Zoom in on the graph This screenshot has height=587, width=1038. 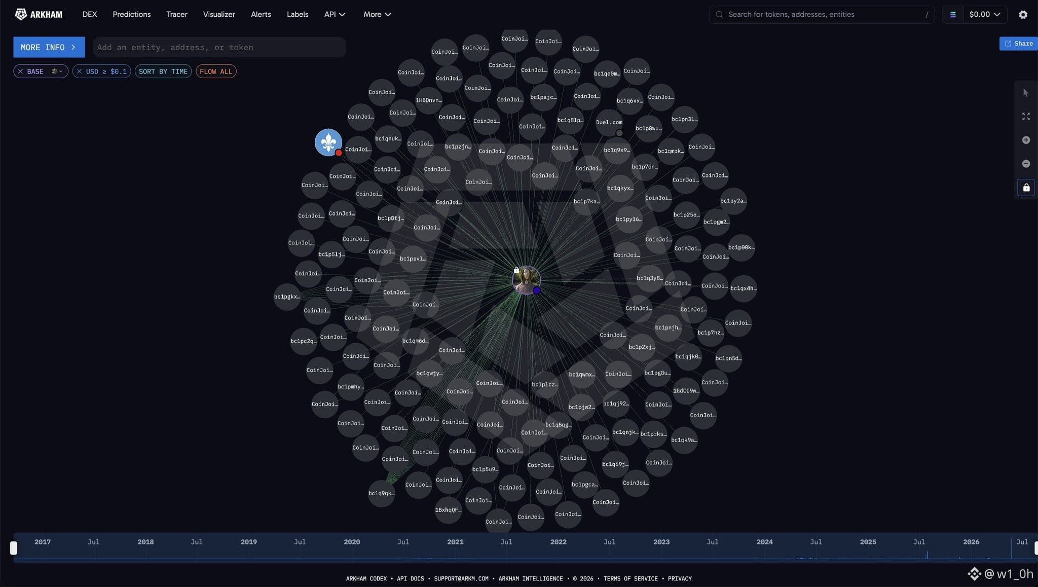[1026, 140]
